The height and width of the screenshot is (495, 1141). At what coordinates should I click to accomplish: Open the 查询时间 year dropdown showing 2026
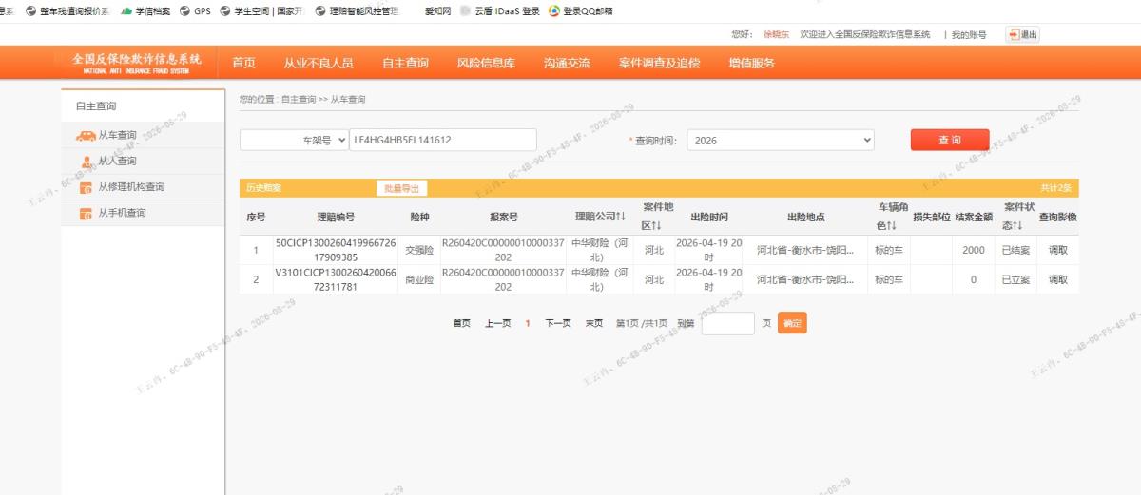click(780, 140)
